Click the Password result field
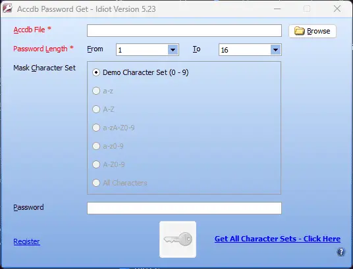353x269 pixels. pos(184,208)
